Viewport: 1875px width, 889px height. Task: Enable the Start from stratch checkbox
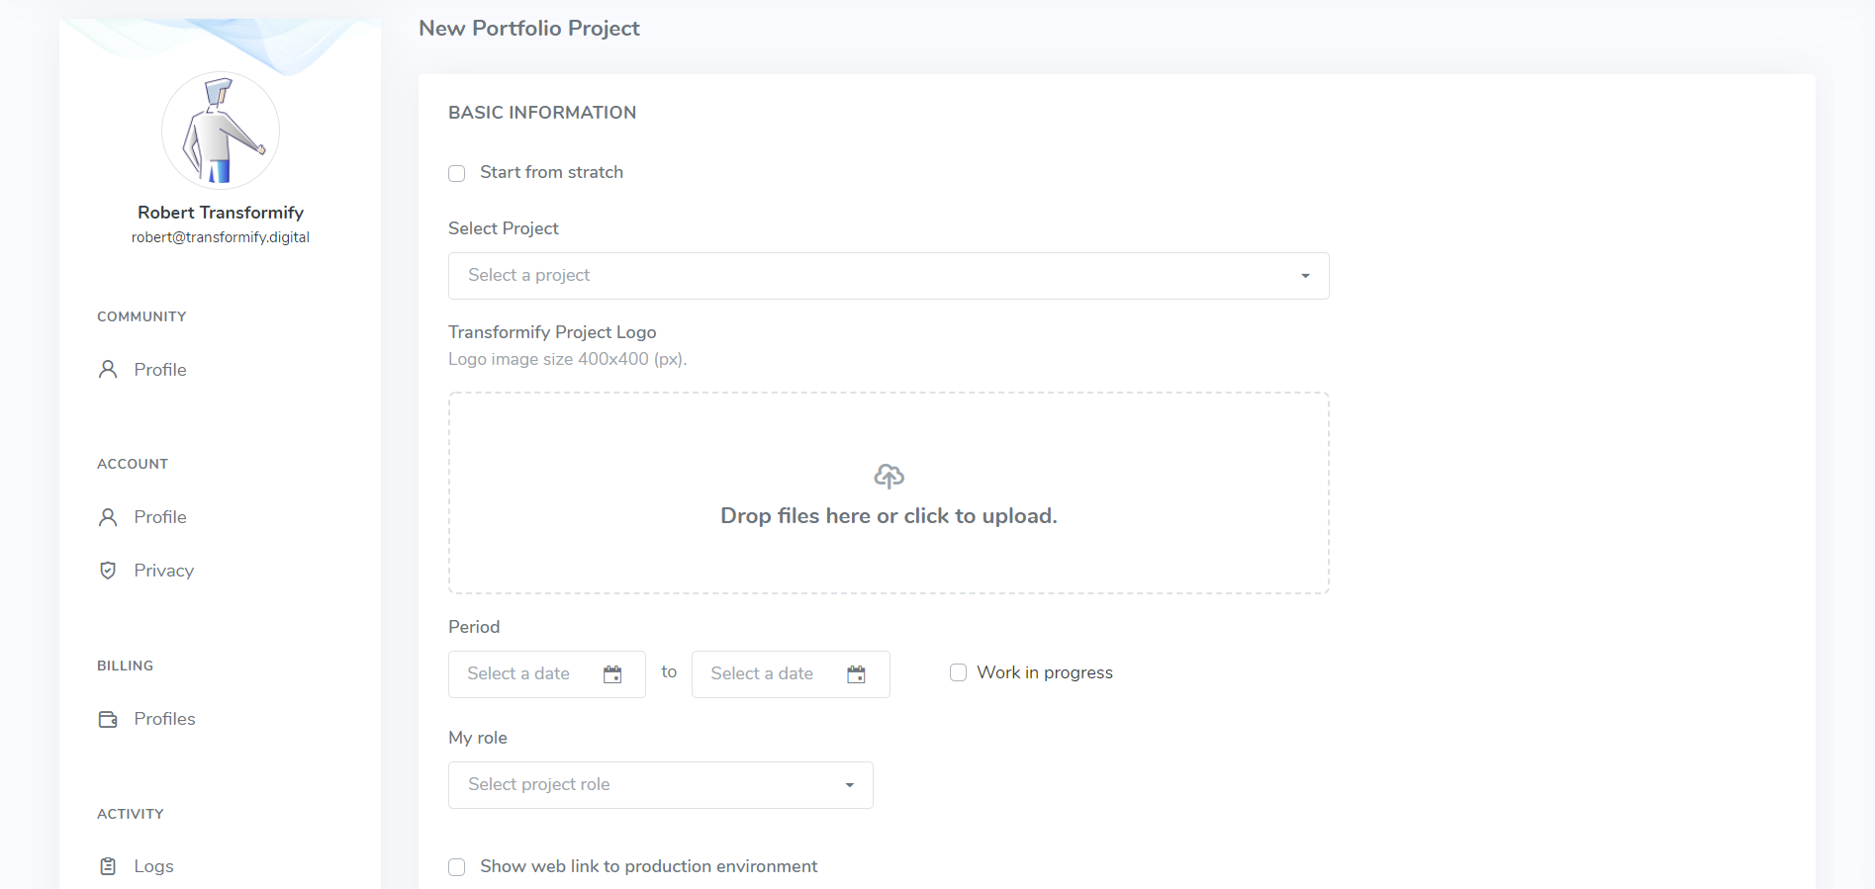(x=456, y=173)
